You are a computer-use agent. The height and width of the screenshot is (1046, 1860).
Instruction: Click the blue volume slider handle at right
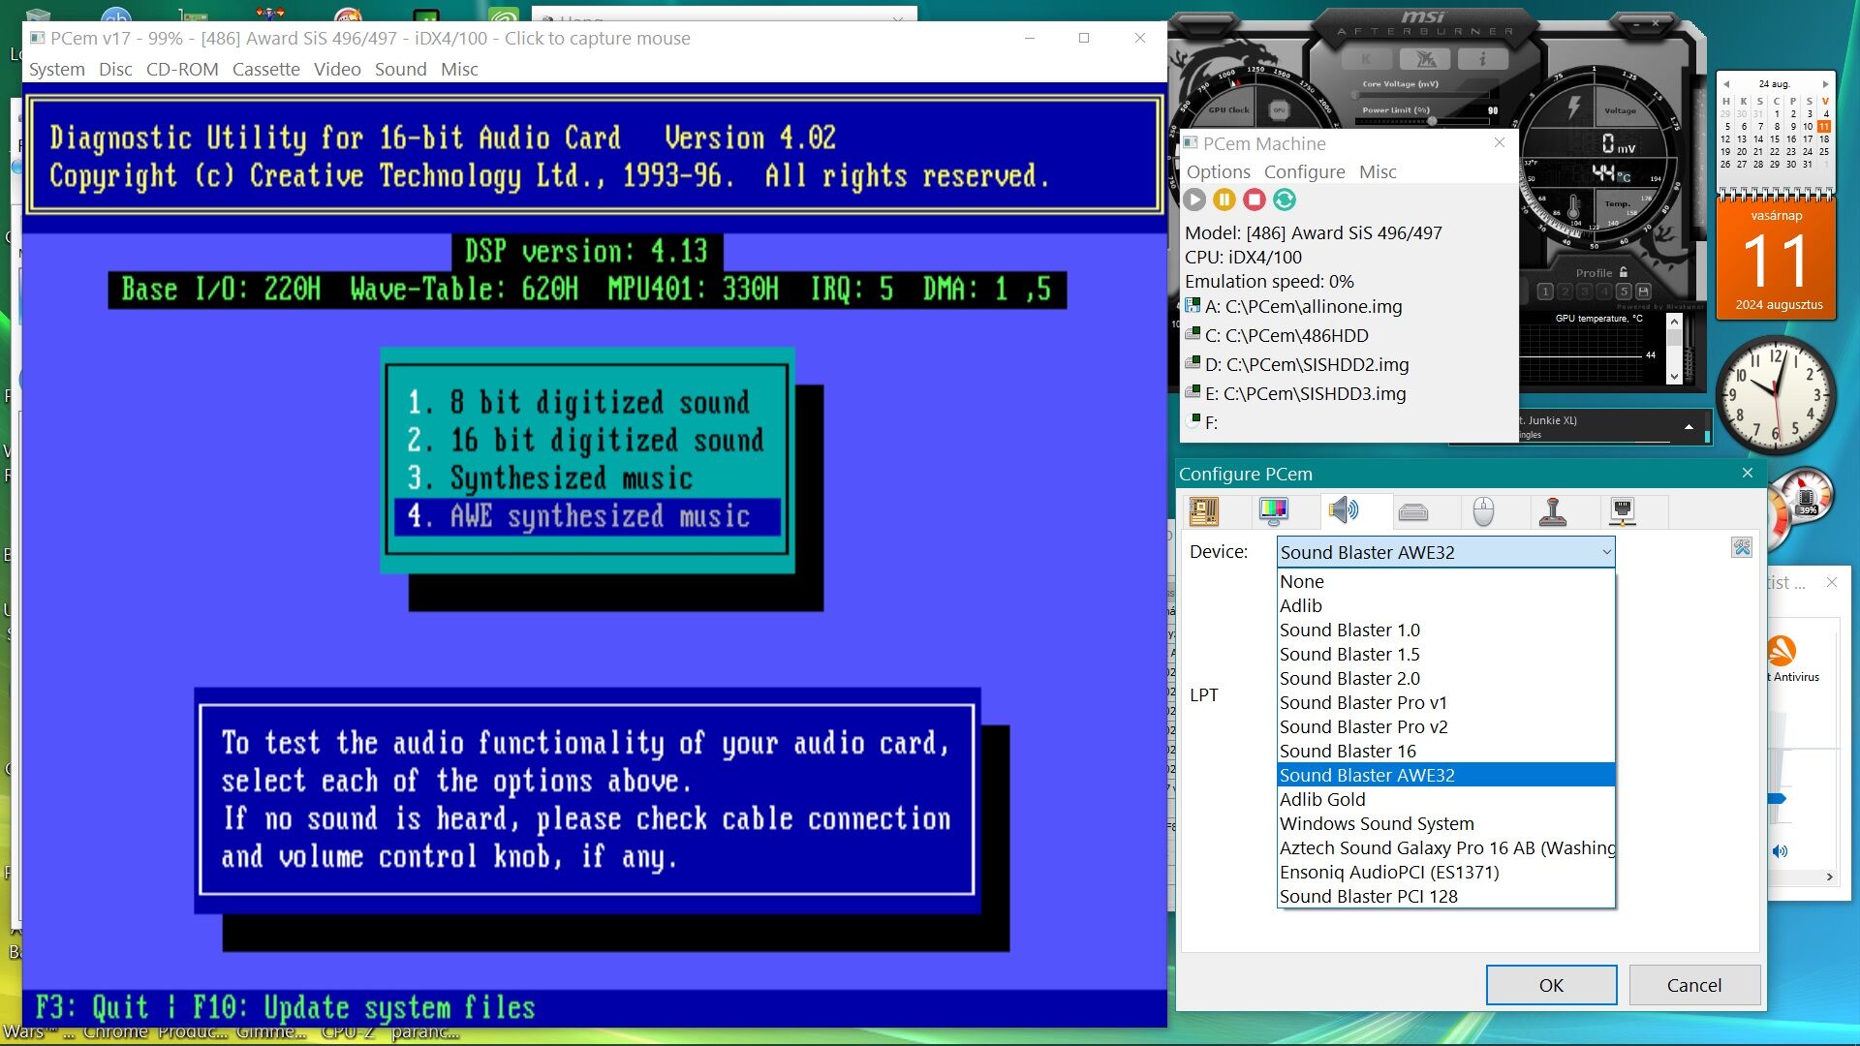coord(1778,799)
